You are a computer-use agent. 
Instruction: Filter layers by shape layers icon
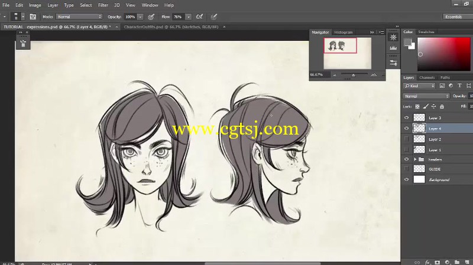click(x=468, y=86)
